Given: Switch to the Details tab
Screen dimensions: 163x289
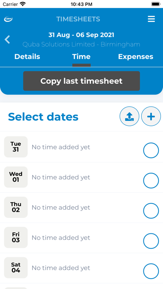Looking at the screenshot, I should (27, 56).
